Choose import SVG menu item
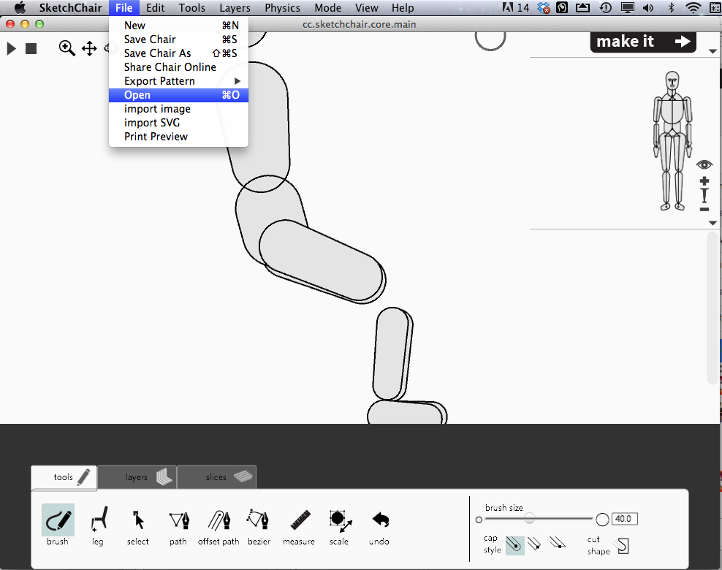 pos(178,123)
